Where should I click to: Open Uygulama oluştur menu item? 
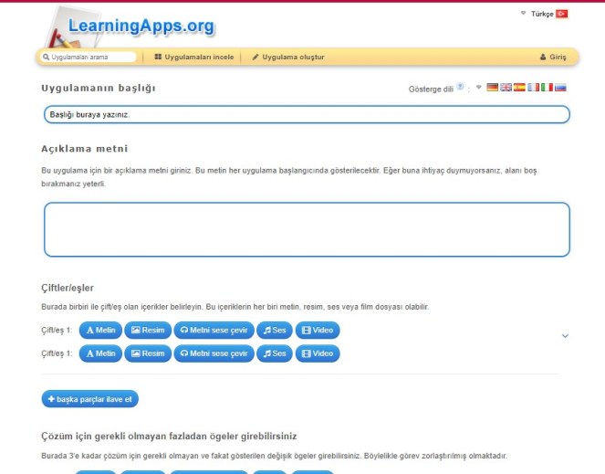[287, 57]
